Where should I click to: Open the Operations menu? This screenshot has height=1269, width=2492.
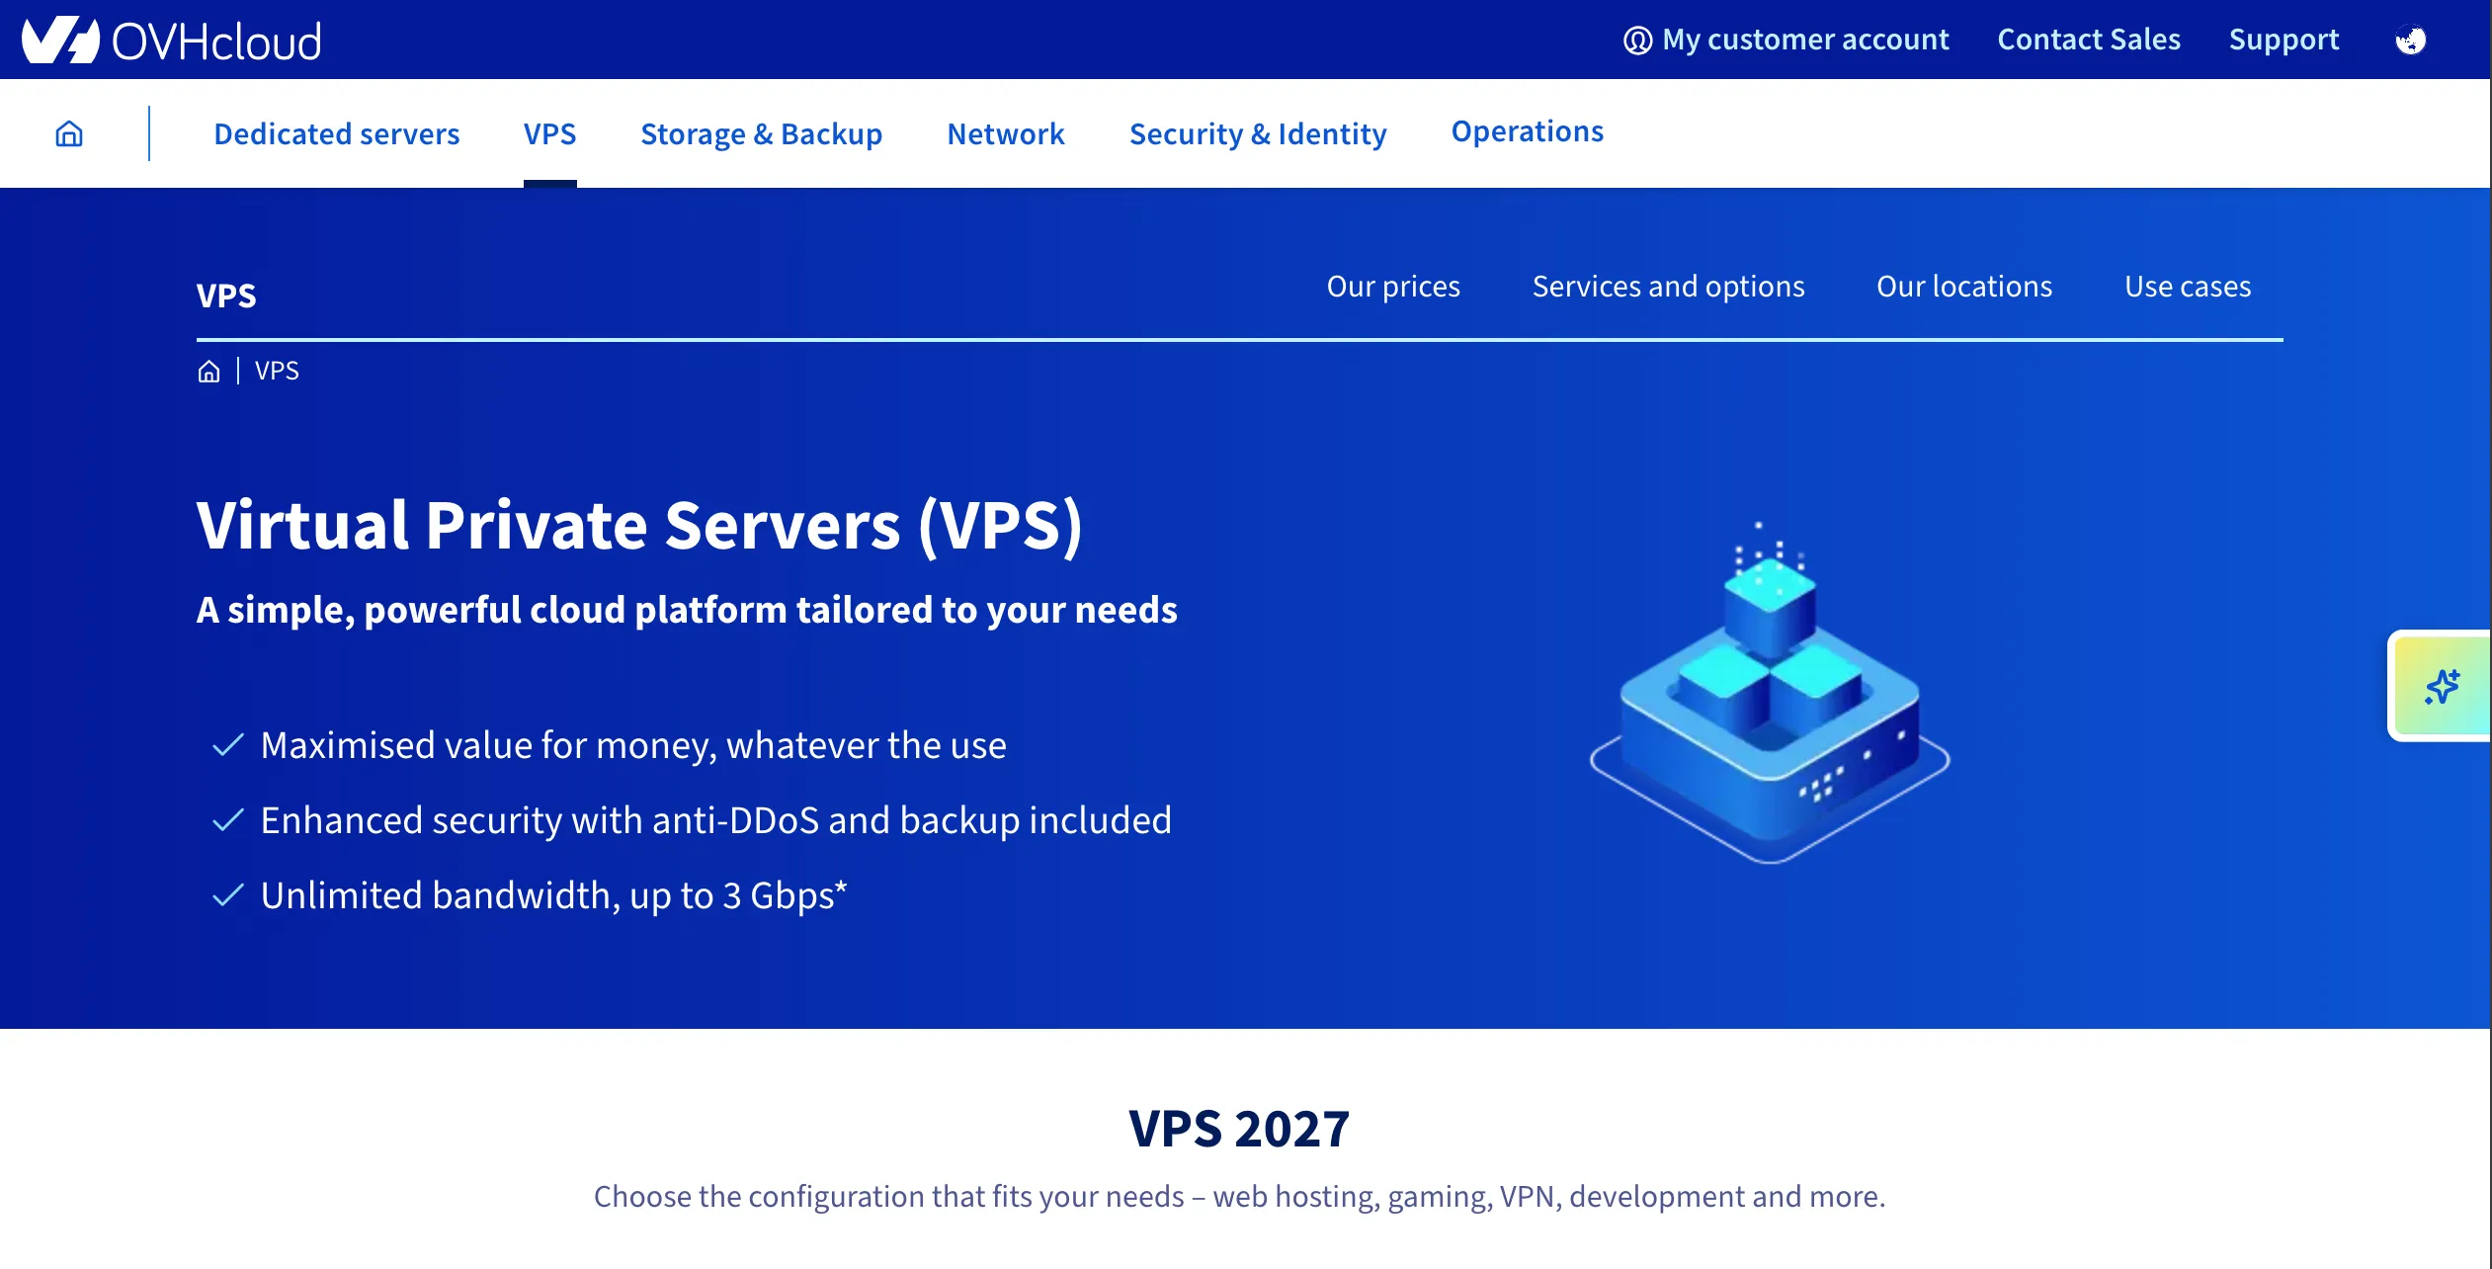pos(1527,131)
